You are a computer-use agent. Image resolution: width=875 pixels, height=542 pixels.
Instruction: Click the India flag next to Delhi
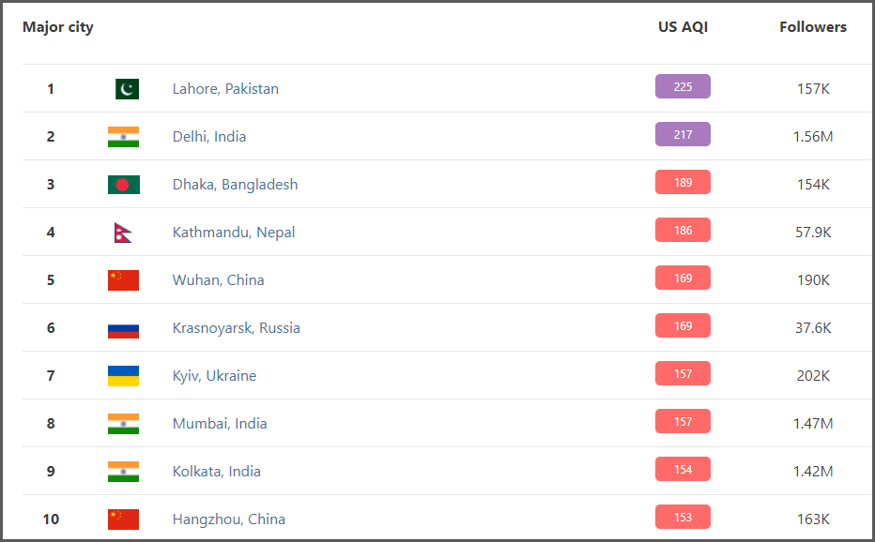(x=123, y=137)
